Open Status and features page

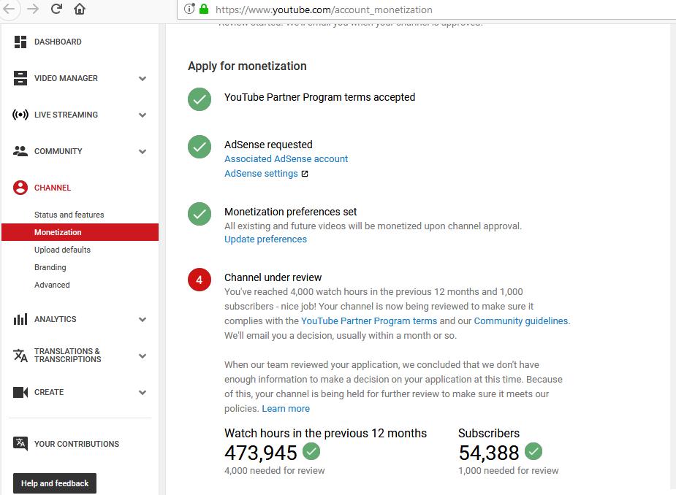pyautogui.click(x=69, y=215)
